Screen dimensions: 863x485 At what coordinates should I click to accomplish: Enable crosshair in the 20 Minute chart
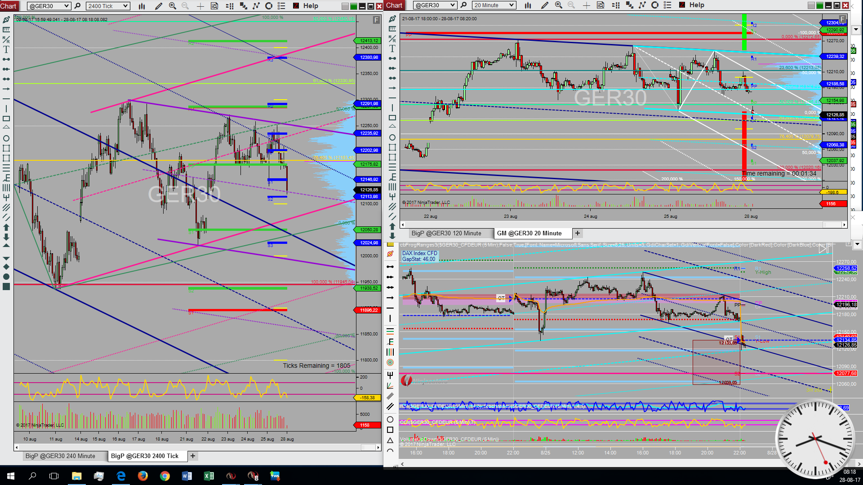tap(587, 5)
